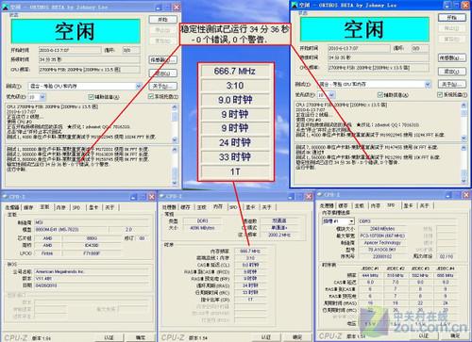This screenshot has width=472, height=342.
Task: Switch to the SPD tab in the memory CPU-Z window
Action: [x=233, y=207]
